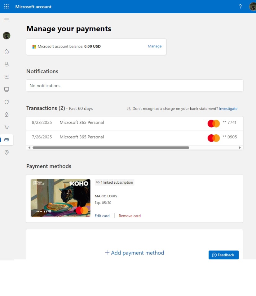The height and width of the screenshot is (296, 256).
Task: Click the Exp. 05/30 expiry text
Action: pyautogui.click(x=103, y=203)
